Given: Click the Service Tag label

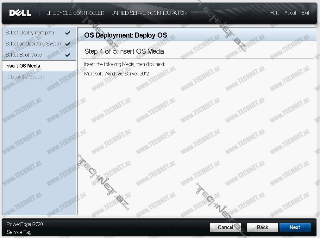Looking at the screenshot, I should (x=20, y=232).
